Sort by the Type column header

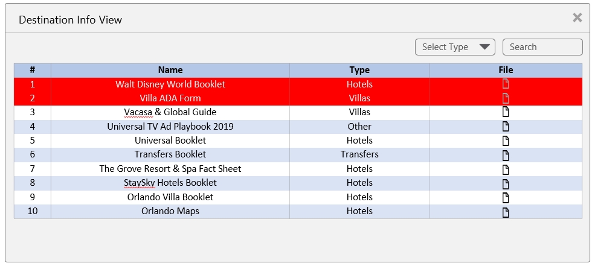(x=359, y=70)
